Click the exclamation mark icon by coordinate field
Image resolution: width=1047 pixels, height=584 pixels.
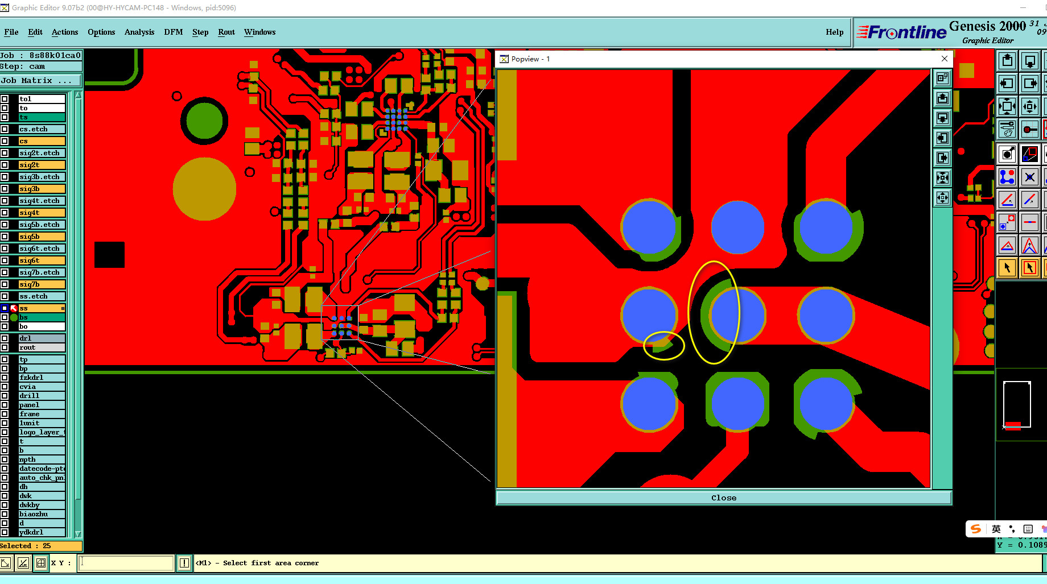(x=184, y=563)
